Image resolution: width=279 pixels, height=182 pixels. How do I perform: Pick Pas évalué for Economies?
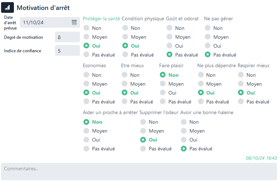click(x=86, y=102)
